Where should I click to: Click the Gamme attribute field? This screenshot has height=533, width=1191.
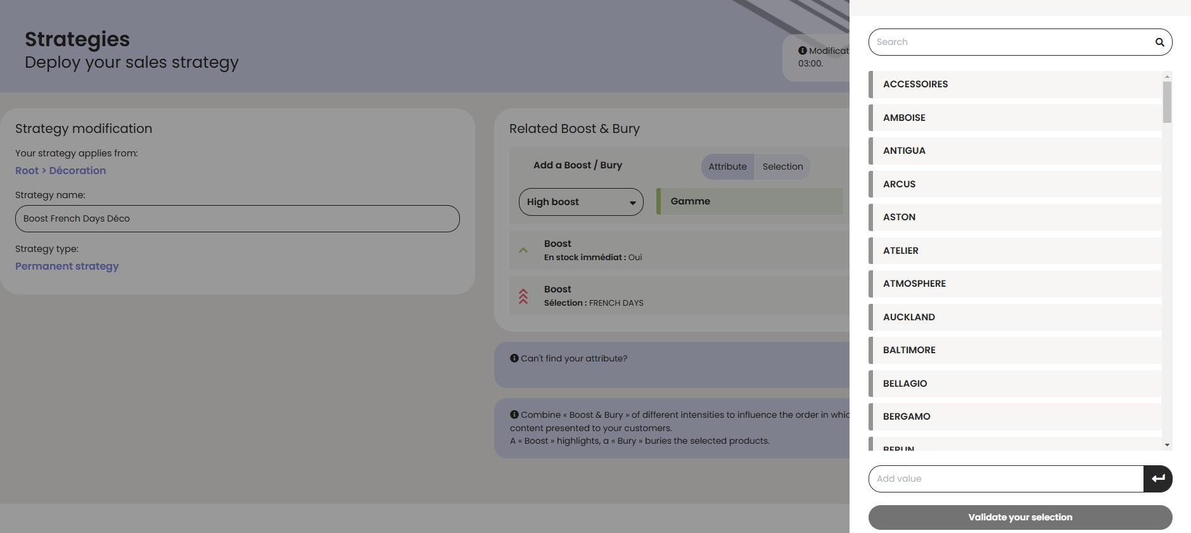tap(750, 201)
